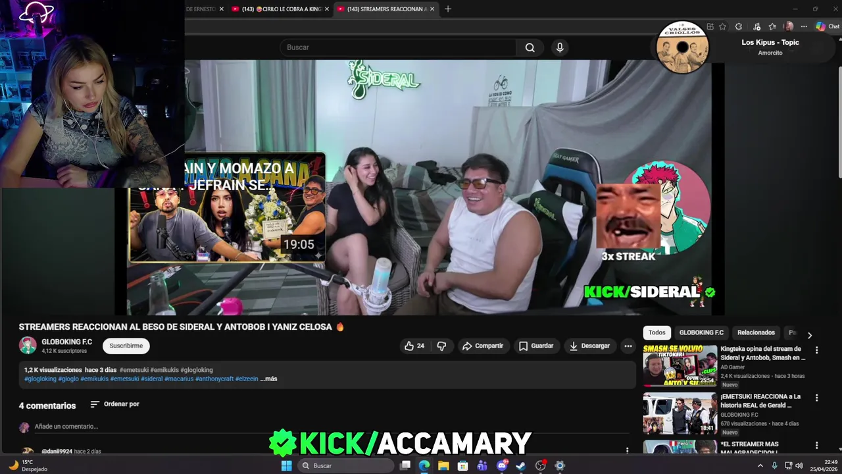Open File Explorer from taskbar
Viewport: 842px width, 474px height.
point(443,465)
